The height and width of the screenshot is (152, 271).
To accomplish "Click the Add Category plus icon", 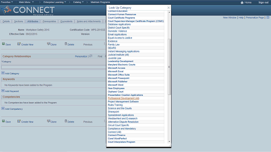I will [3, 73].
